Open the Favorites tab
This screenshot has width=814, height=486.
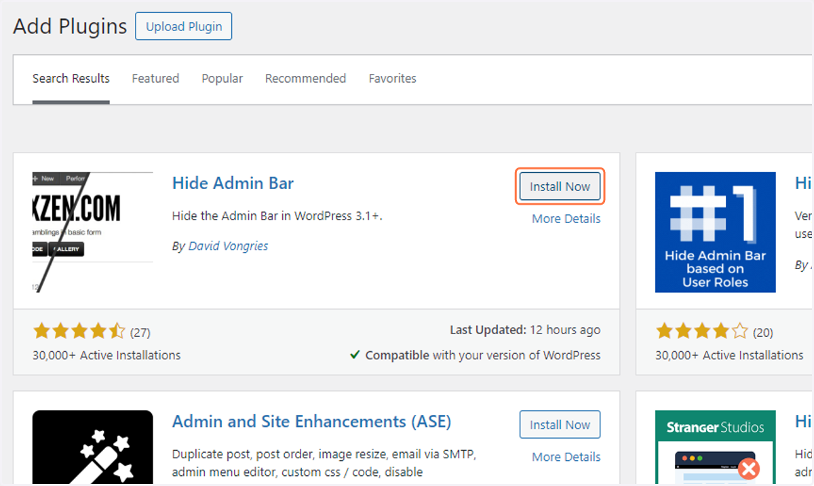(392, 79)
